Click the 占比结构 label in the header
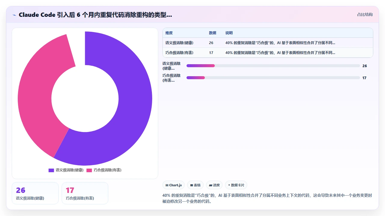The height and width of the screenshot is (216, 385). point(365,14)
